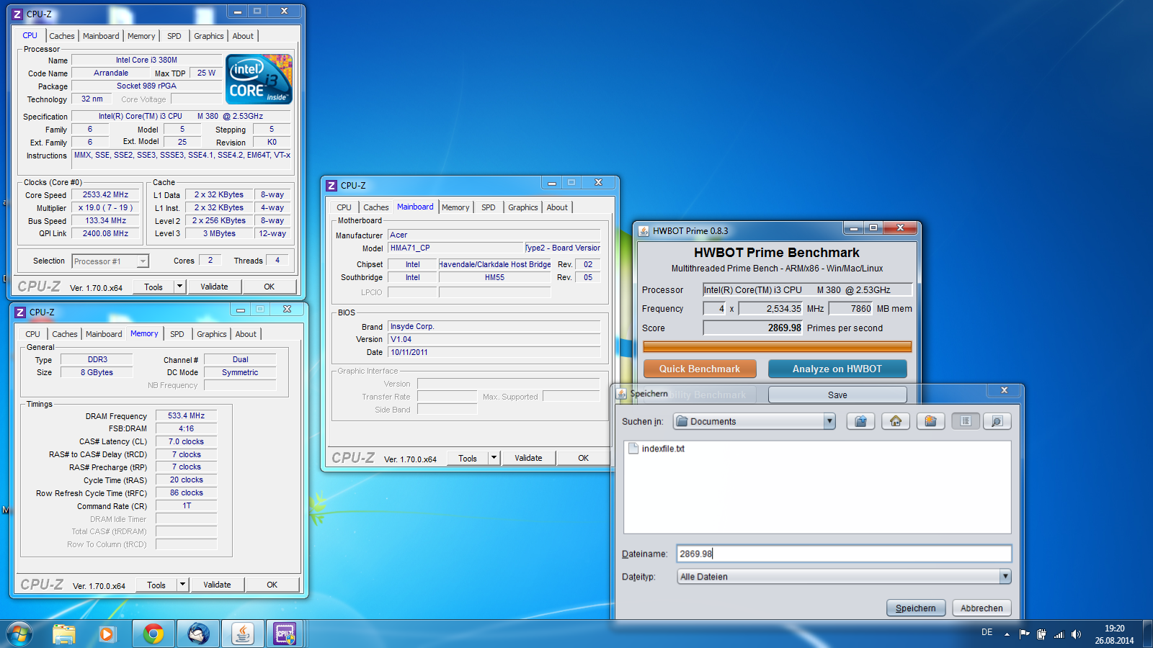Click power battery icon in tray
The width and height of the screenshot is (1153, 648).
tap(1041, 634)
